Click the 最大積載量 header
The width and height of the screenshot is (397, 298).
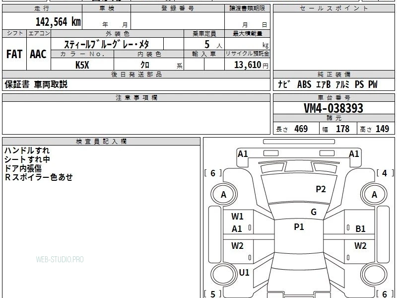[247, 33]
